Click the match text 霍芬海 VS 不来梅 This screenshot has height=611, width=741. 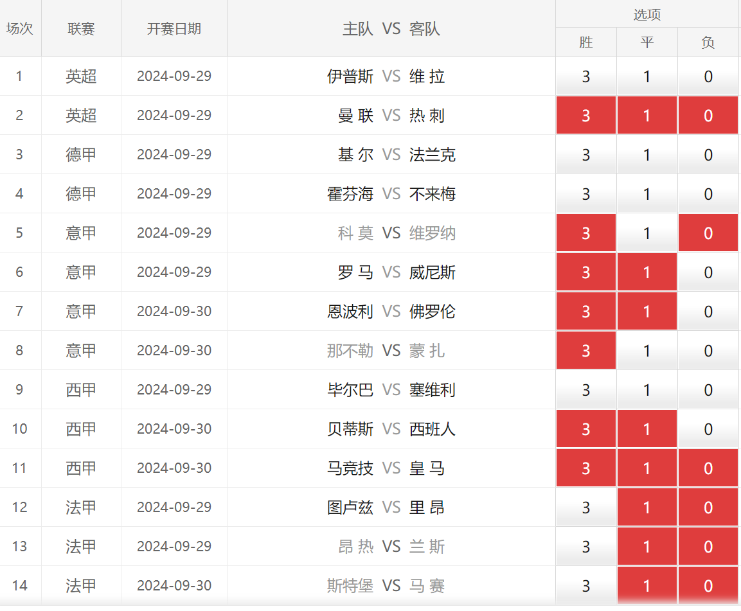pyautogui.click(x=391, y=194)
